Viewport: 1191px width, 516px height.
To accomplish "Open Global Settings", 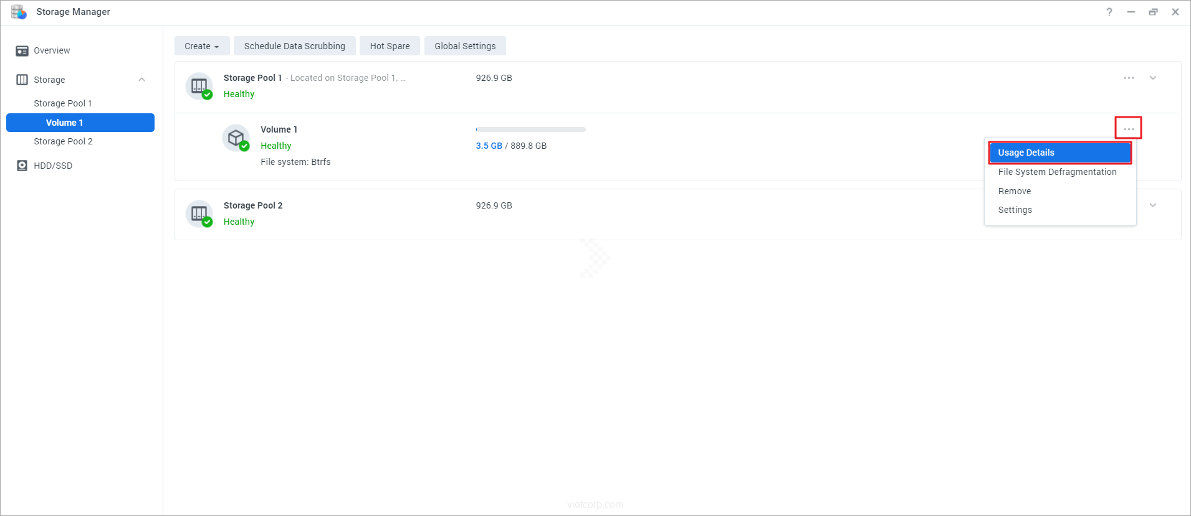I will pyautogui.click(x=465, y=46).
